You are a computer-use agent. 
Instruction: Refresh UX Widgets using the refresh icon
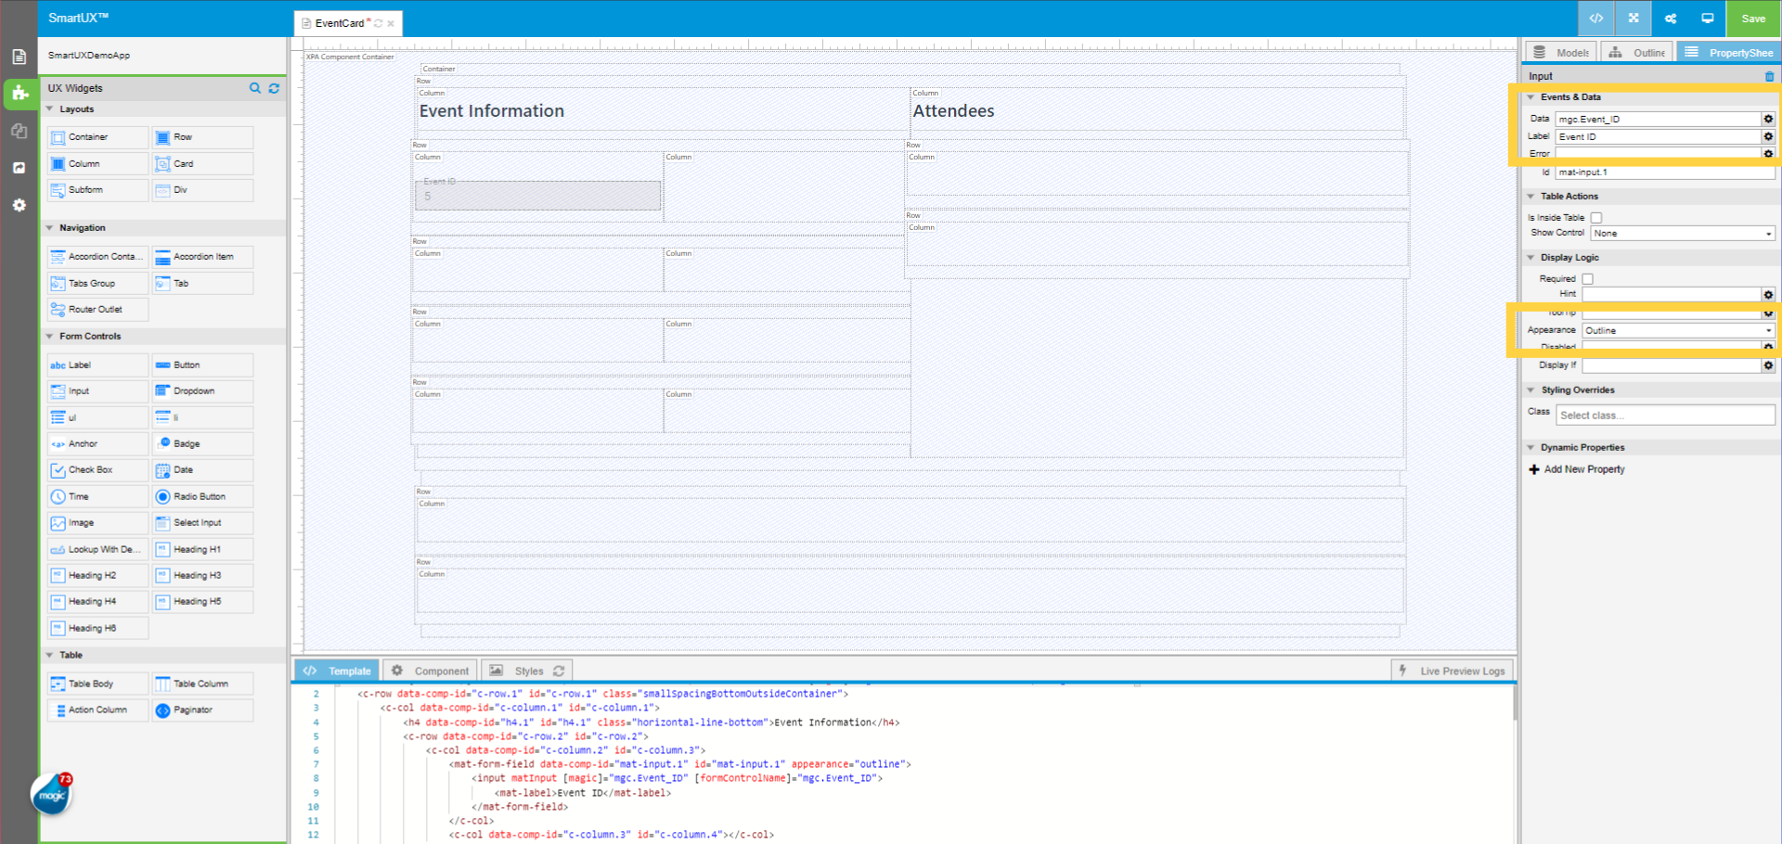274,88
